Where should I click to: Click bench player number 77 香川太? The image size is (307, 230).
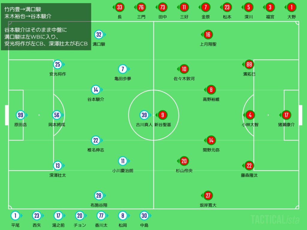101,216
